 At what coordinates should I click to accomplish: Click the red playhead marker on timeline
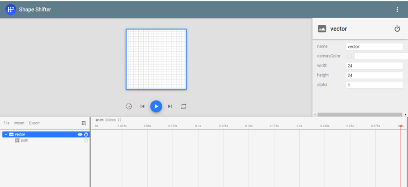coord(401,126)
